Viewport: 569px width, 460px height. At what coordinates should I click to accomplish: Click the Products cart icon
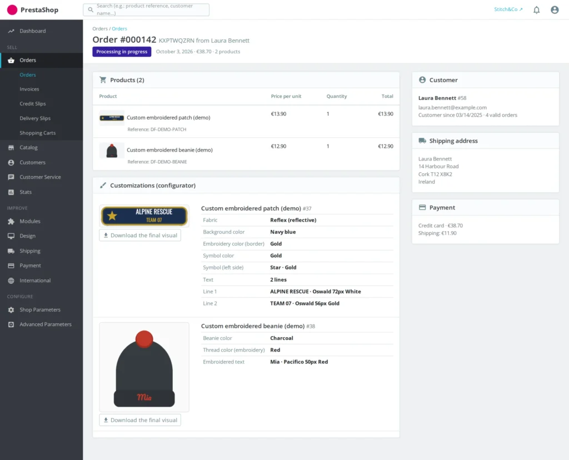coord(103,80)
